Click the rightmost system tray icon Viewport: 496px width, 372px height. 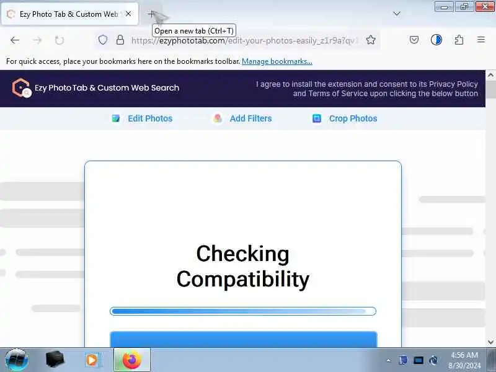[433, 360]
